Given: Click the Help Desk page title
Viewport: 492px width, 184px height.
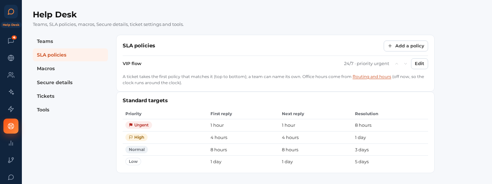Looking at the screenshot, I should pos(55,15).
